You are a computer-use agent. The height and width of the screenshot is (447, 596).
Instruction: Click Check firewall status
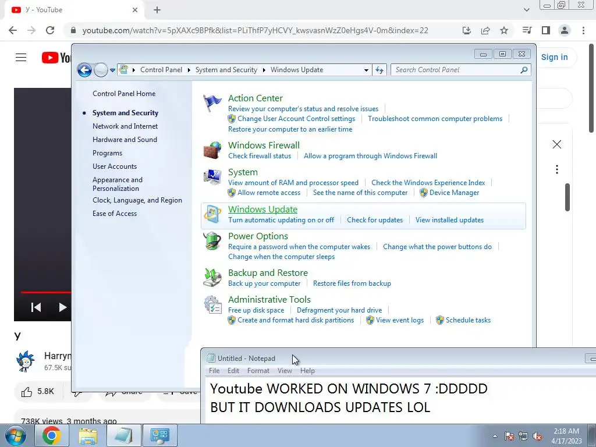coord(260,156)
